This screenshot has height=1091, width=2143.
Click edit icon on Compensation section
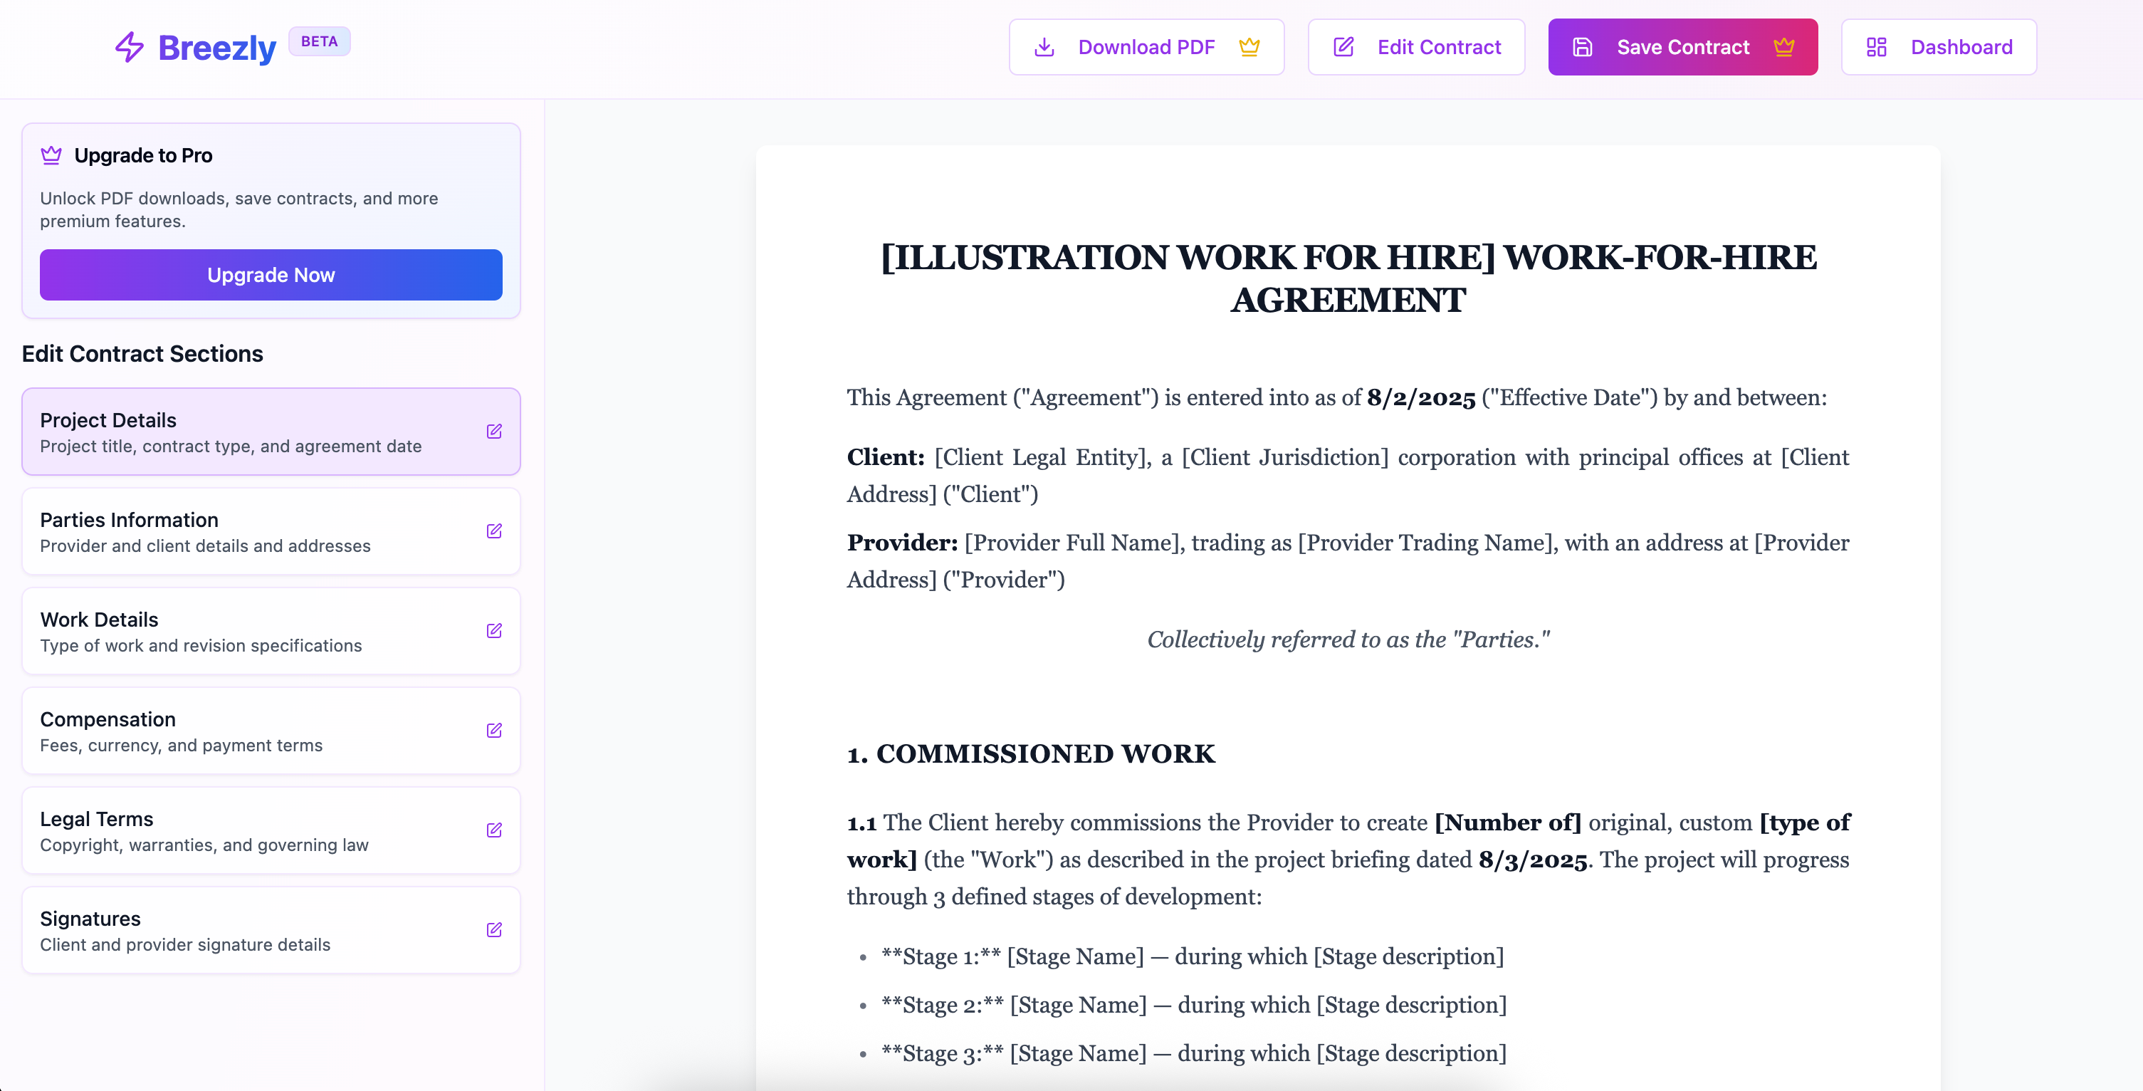(494, 731)
